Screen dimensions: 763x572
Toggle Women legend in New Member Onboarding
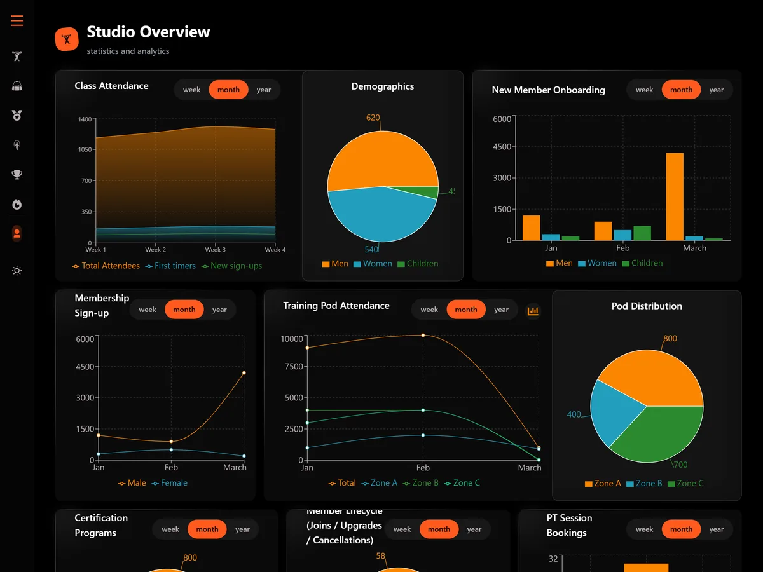[597, 263]
